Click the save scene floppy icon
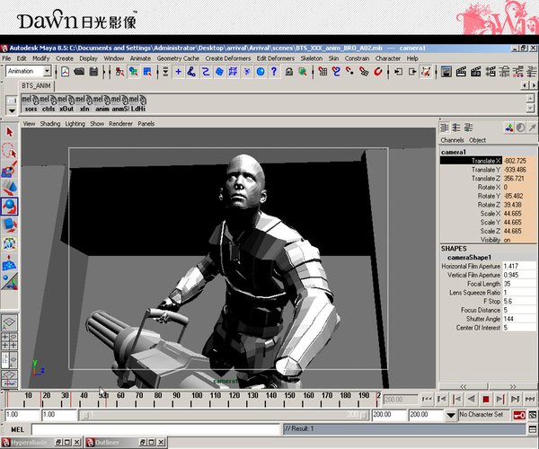 [93, 71]
